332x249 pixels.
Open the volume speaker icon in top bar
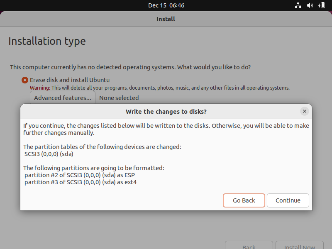coord(310,5)
